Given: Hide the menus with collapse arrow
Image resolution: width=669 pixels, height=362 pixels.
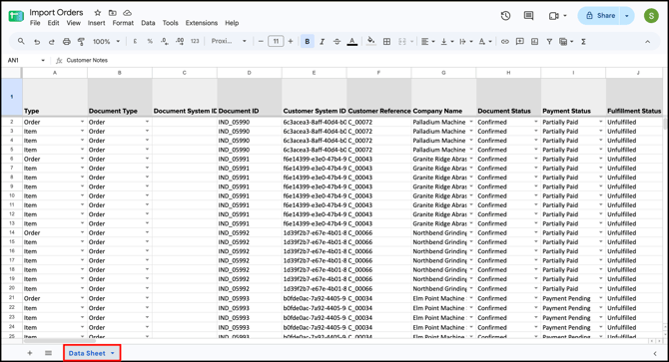Looking at the screenshot, I should 648,41.
